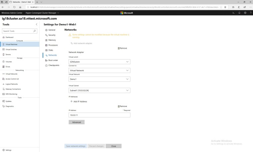Click the Updates sidebar icon
Screen dimensions: 253x152
4,101
